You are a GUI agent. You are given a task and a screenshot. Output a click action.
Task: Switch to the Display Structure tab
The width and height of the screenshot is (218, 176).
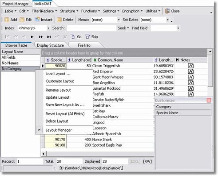coord(50,45)
